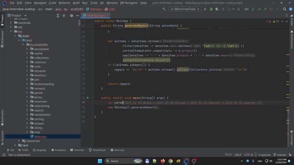The image size is (294, 165).
Task: Open Chrome from the Windows taskbar
Action: (x=170, y=161)
